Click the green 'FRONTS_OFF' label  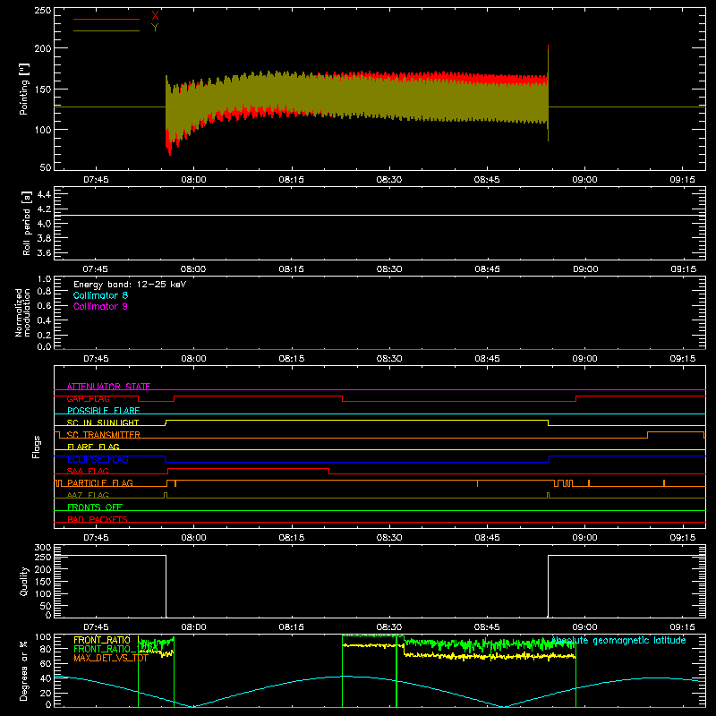[95, 507]
